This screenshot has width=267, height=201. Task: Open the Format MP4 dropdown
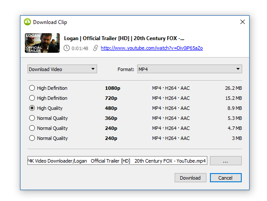click(x=189, y=69)
